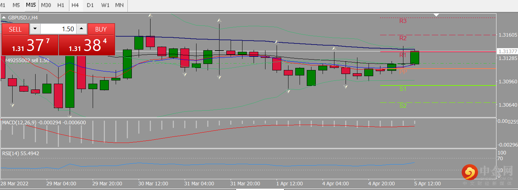
Task: Select the #49255002 sell 1.50 order label
Action: [x=27, y=60]
